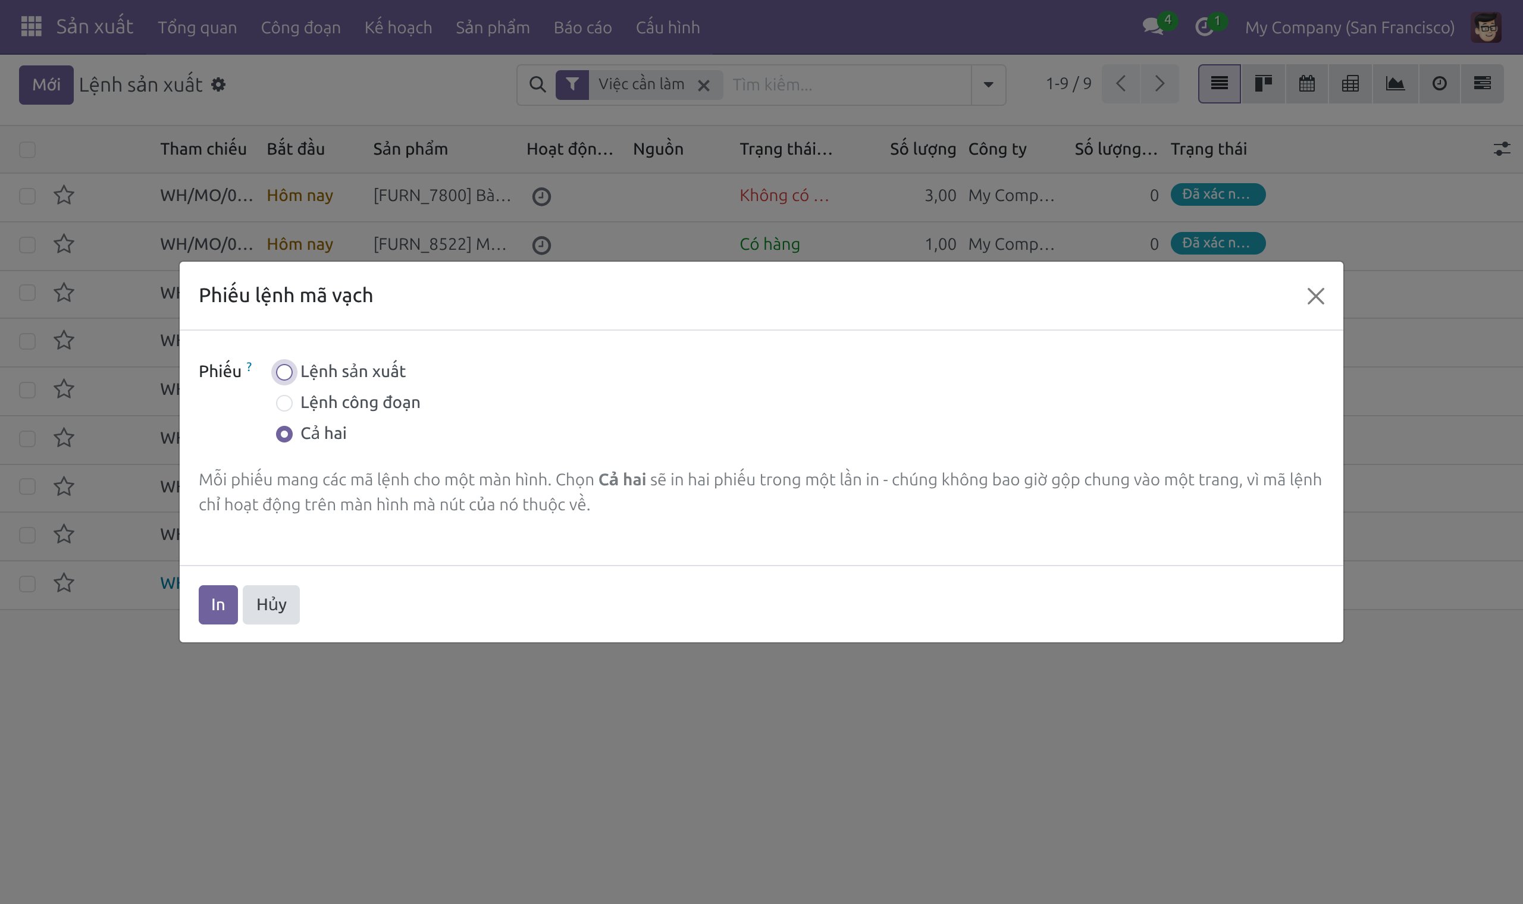
Task: Expand the search options dropdown arrow
Action: [988, 84]
